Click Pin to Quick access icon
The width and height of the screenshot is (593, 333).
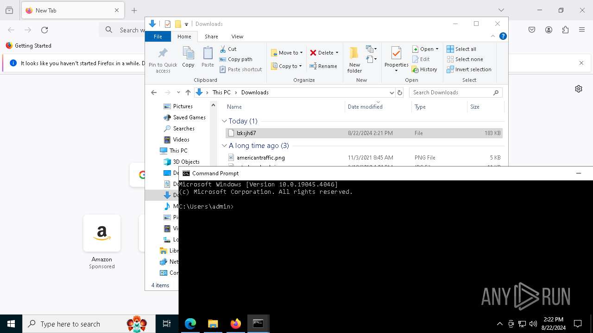pyautogui.click(x=163, y=60)
